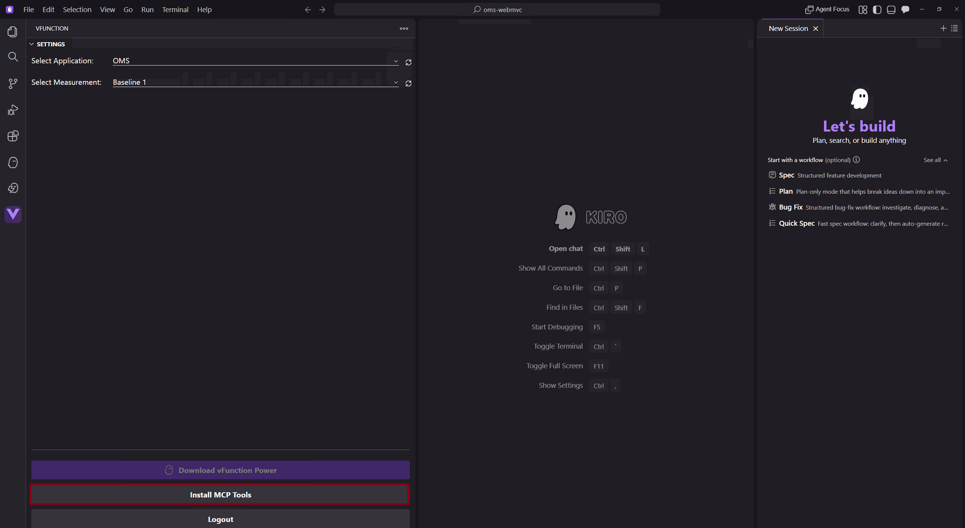The height and width of the screenshot is (528, 965).
Task: Open the Run and Debug view
Action: (x=13, y=110)
